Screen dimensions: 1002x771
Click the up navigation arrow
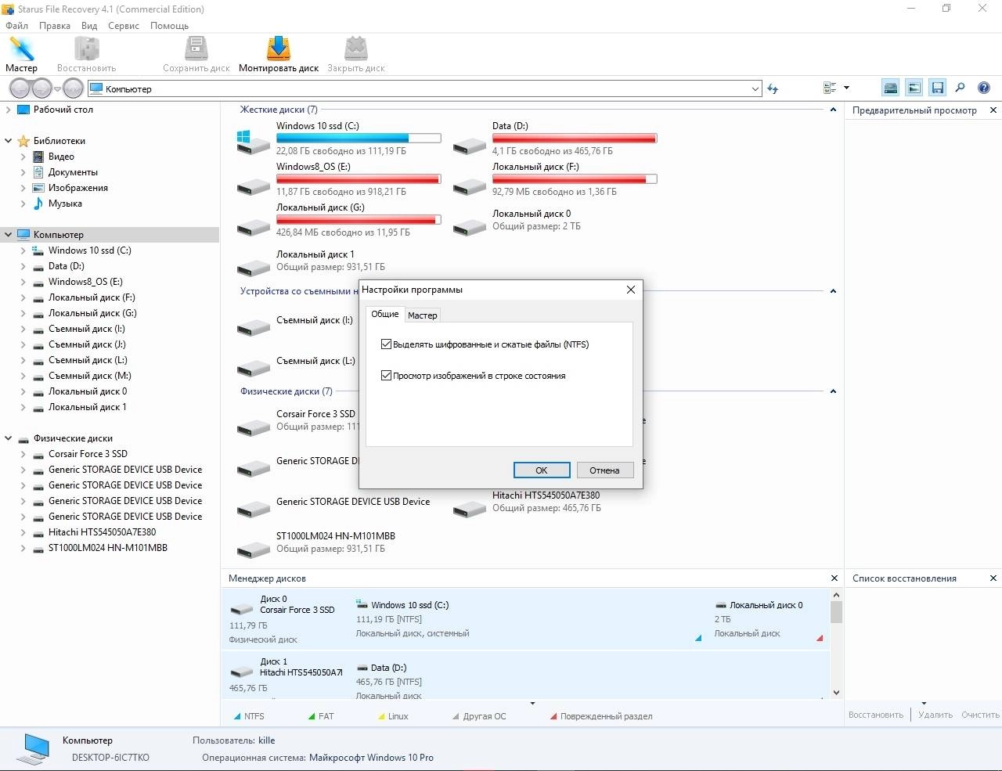pos(73,88)
